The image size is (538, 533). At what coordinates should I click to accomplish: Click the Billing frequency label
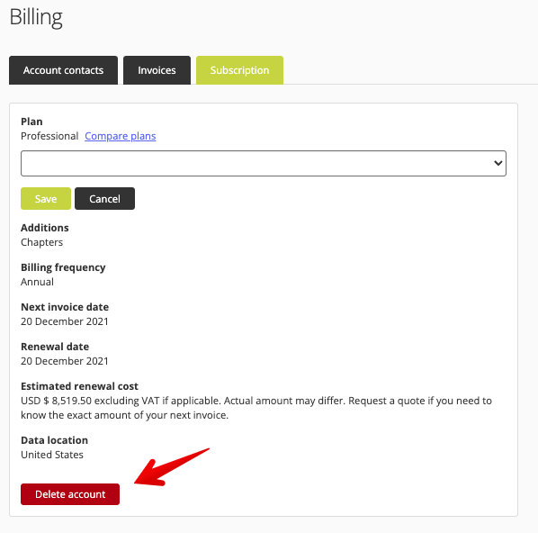click(x=63, y=267)
